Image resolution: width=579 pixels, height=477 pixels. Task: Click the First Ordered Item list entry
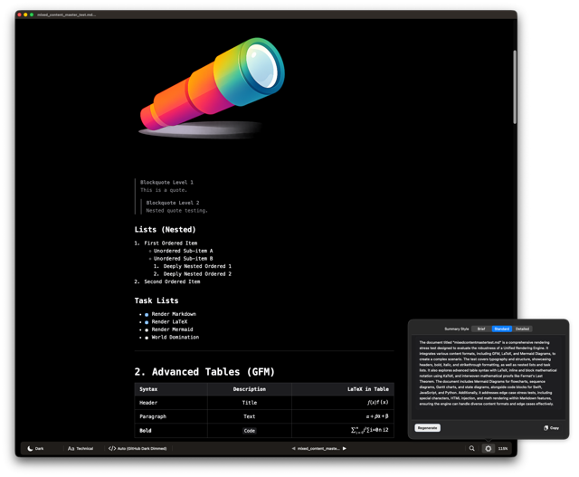tap(171, 243)
